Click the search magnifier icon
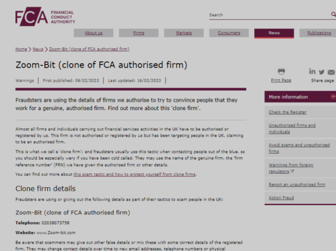Screen dimensions: 336x251 coord(333,14)
